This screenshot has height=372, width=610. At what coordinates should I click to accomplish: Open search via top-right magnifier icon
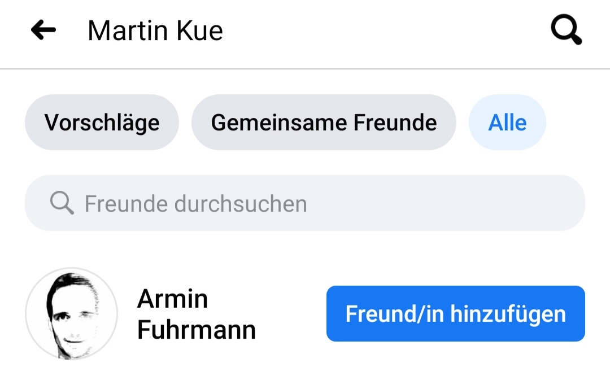point(566,30)
